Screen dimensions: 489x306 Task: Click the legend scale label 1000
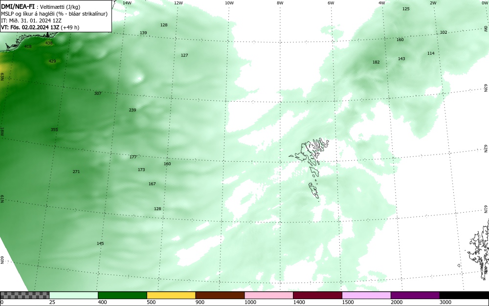point(250,302)
